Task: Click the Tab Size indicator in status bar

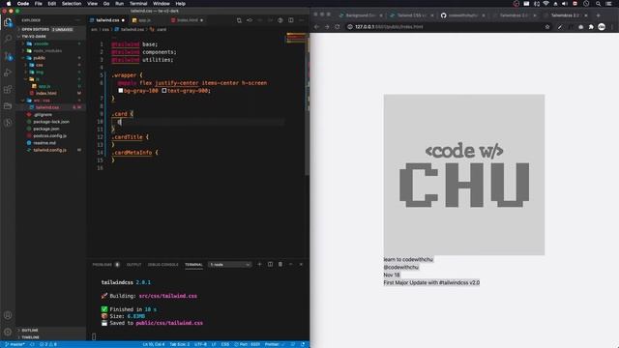Action: (x=180, y=344)
